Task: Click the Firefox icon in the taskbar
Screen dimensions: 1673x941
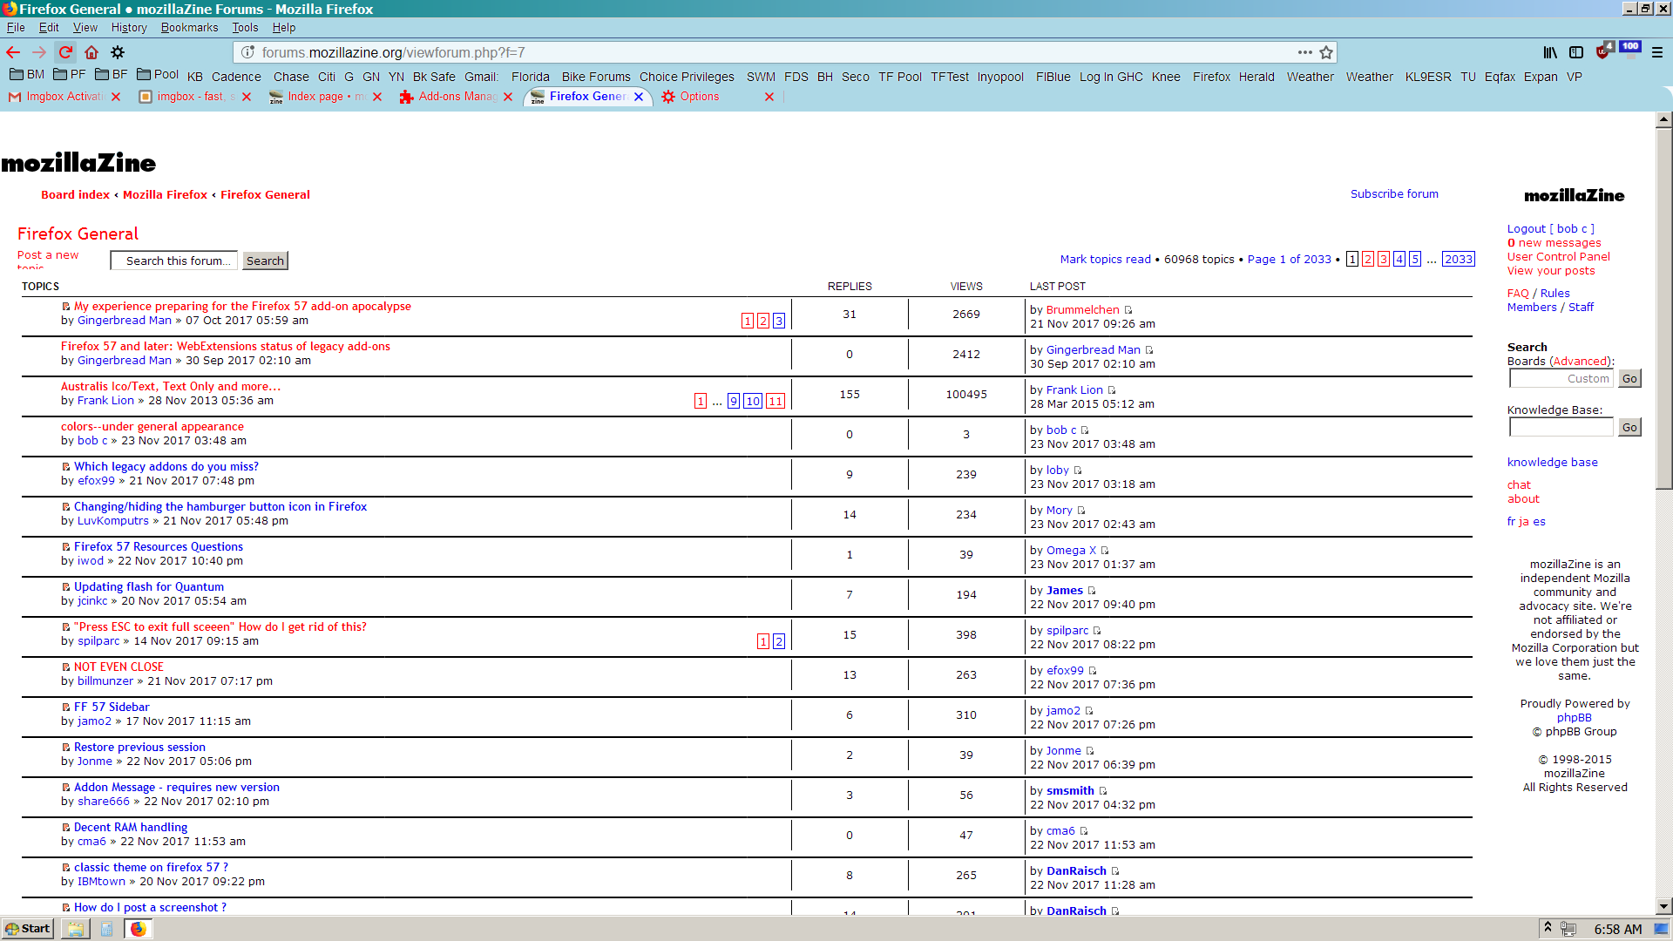Action: 139,929
